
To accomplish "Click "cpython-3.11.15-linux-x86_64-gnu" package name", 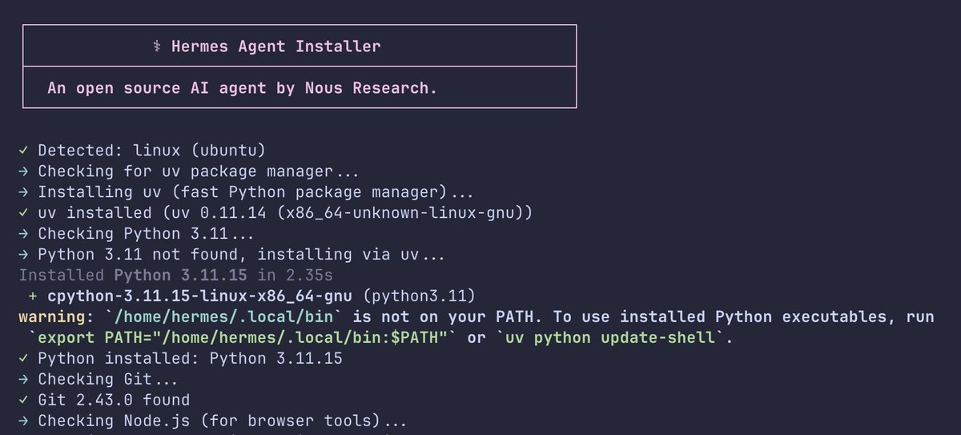I will [x=199, y=296].
